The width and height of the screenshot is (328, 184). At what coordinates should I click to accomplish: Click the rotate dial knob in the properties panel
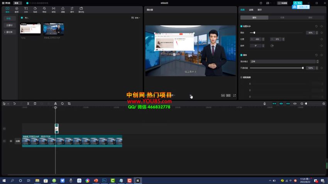tap(272, 46)
